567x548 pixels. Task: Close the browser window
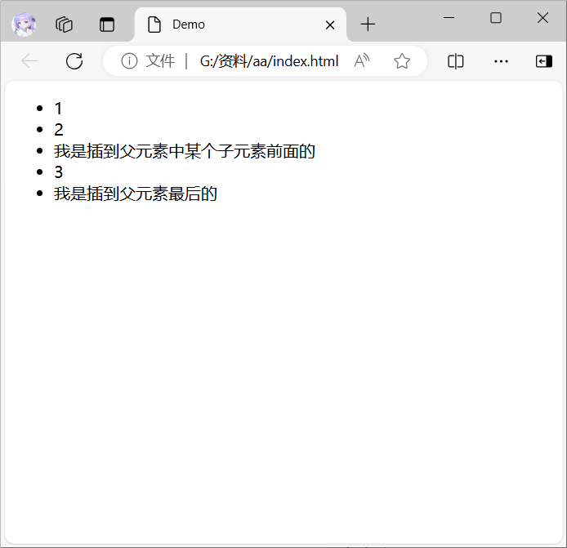[542, 18]
